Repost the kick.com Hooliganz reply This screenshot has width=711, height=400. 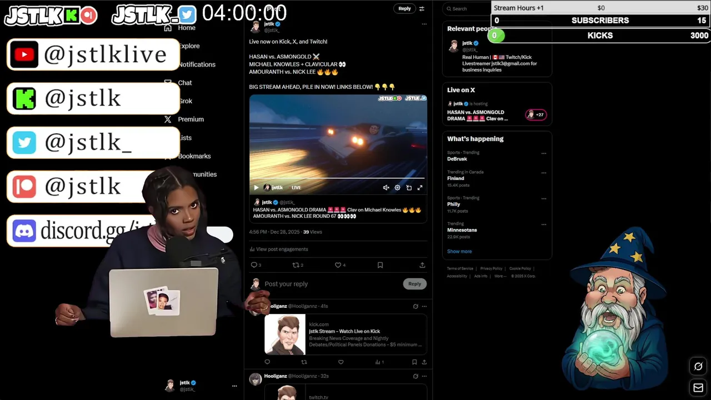(304, 362)
